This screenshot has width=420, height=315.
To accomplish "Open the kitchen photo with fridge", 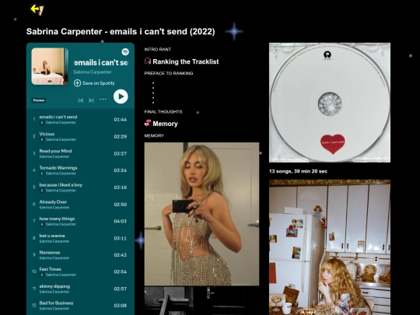I will [x=330, y=247].
